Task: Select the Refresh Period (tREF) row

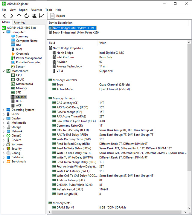Action: click(118, 189)
